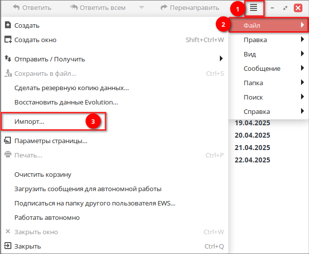Open the Правка menu

(268, 40)
